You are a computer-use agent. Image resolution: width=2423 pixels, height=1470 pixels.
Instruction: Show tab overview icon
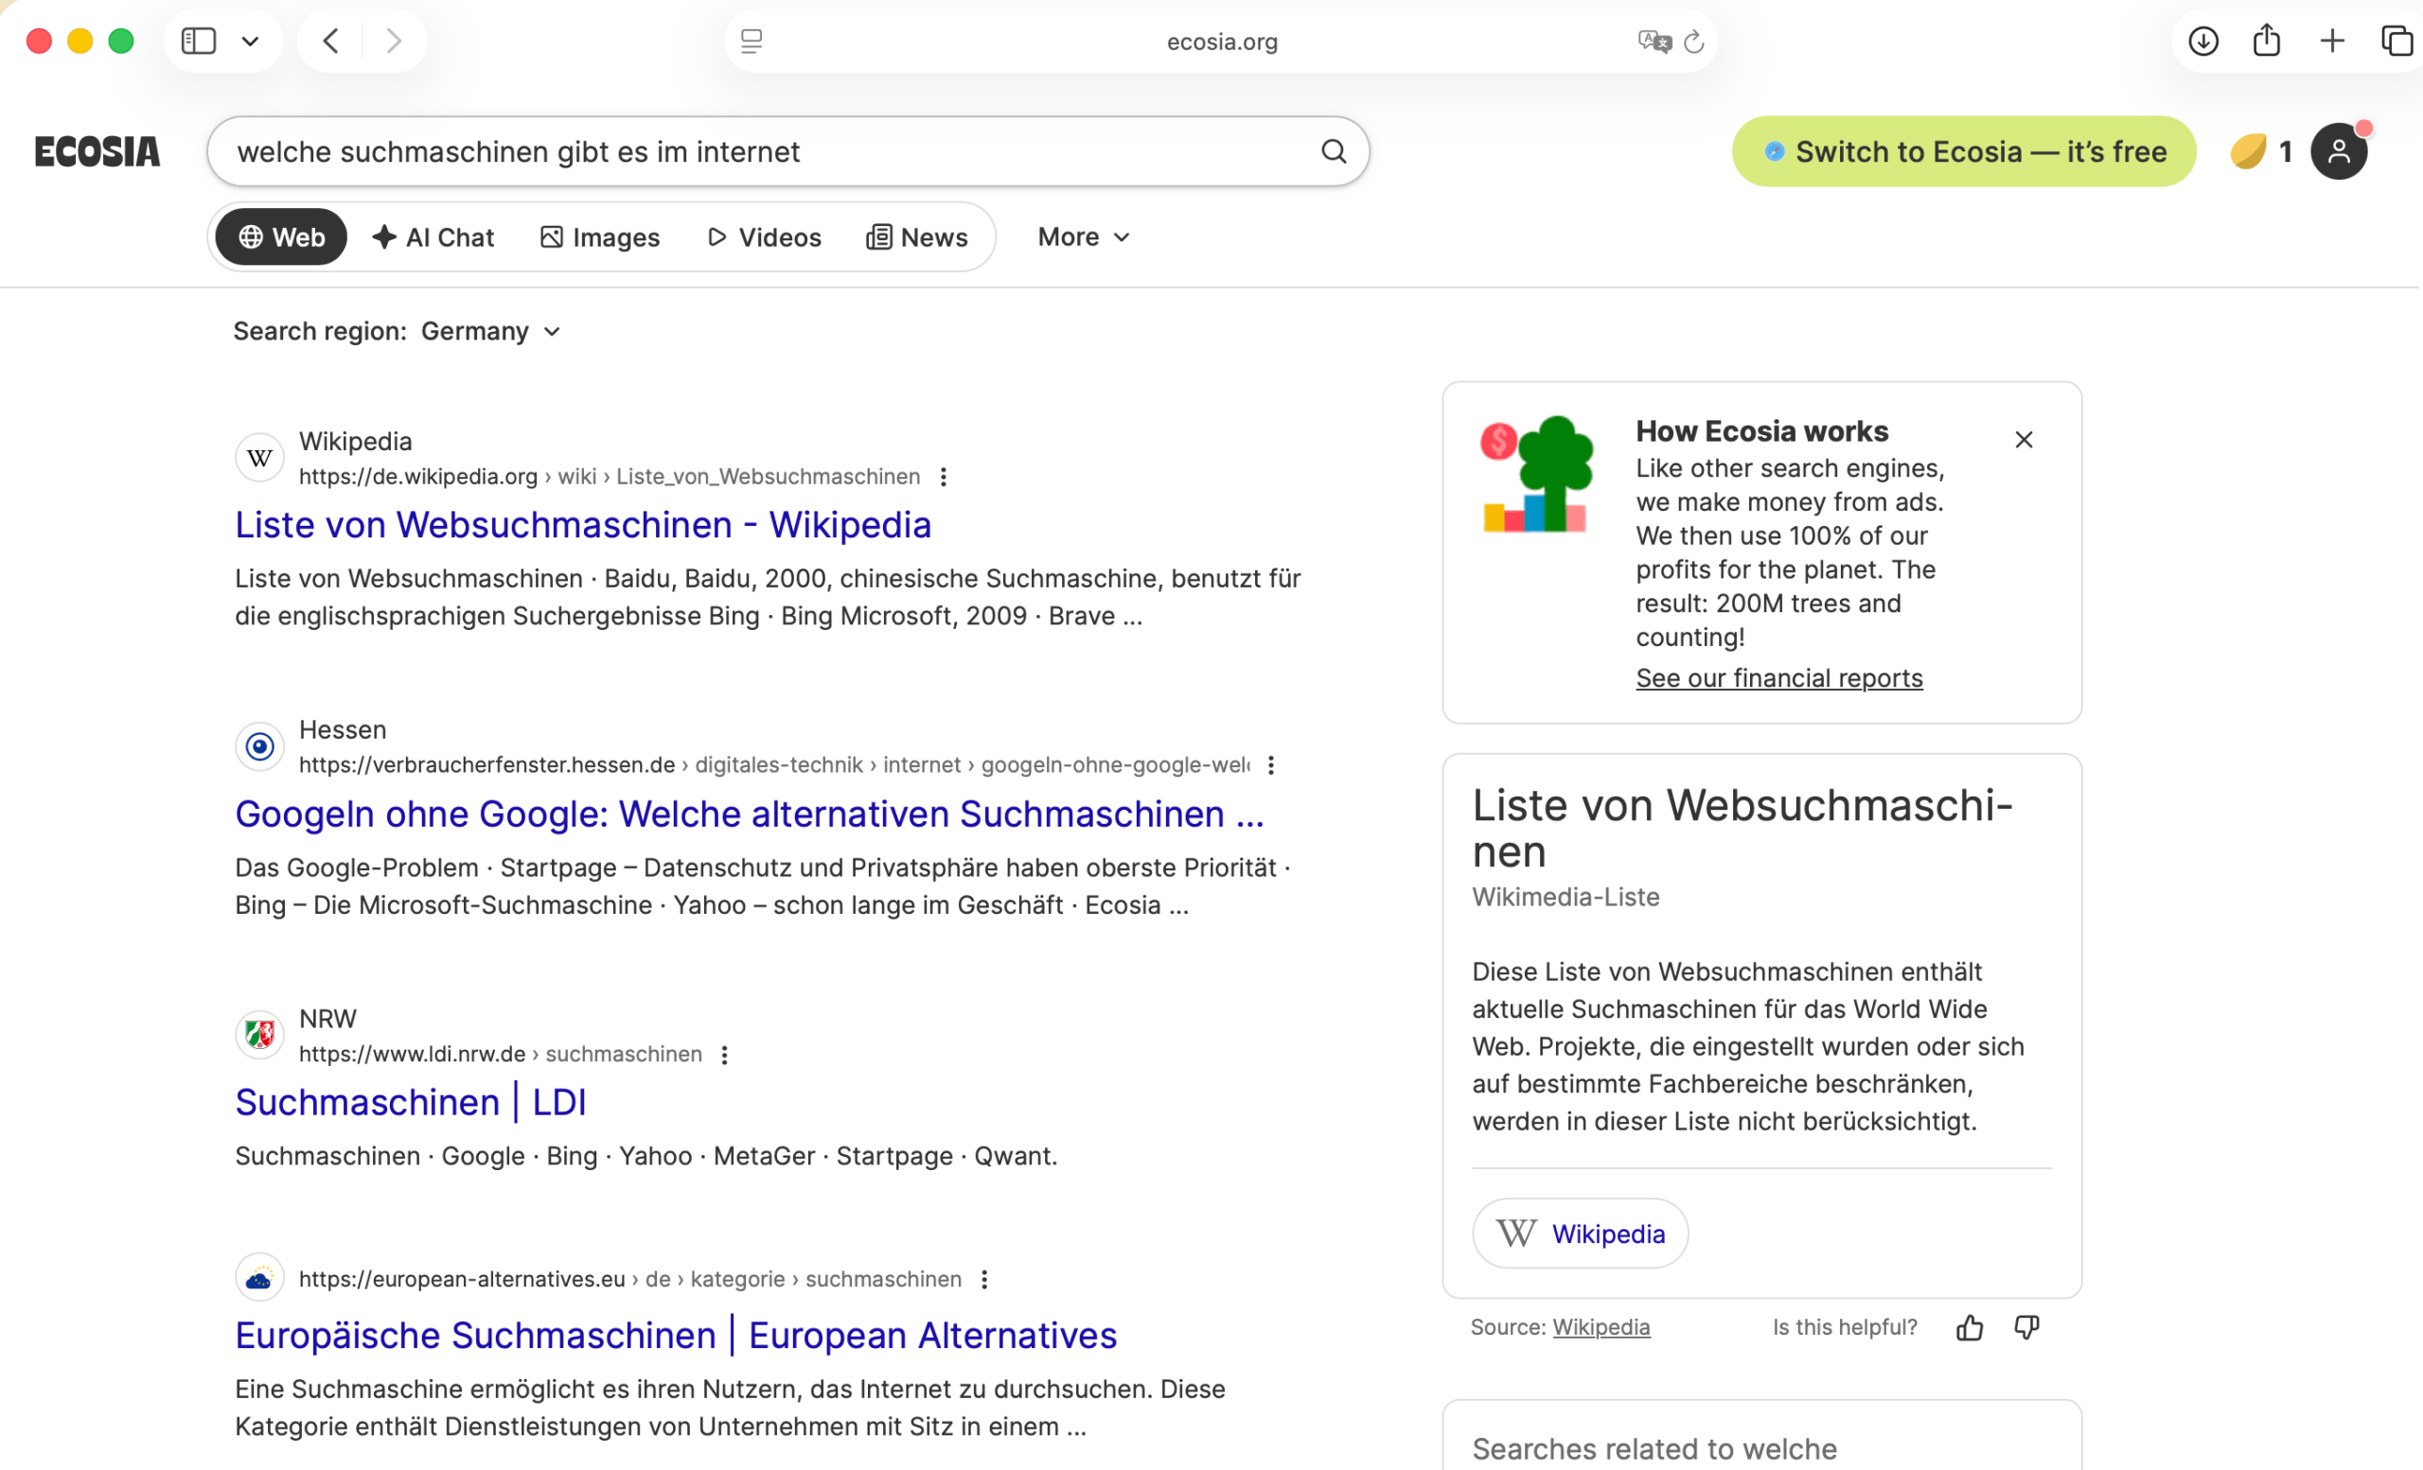[x=2396, y=42]
